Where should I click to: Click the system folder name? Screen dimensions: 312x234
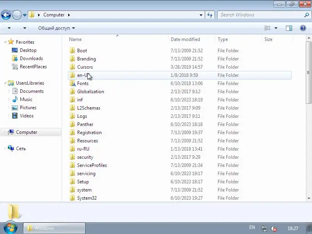click(84, 190)
